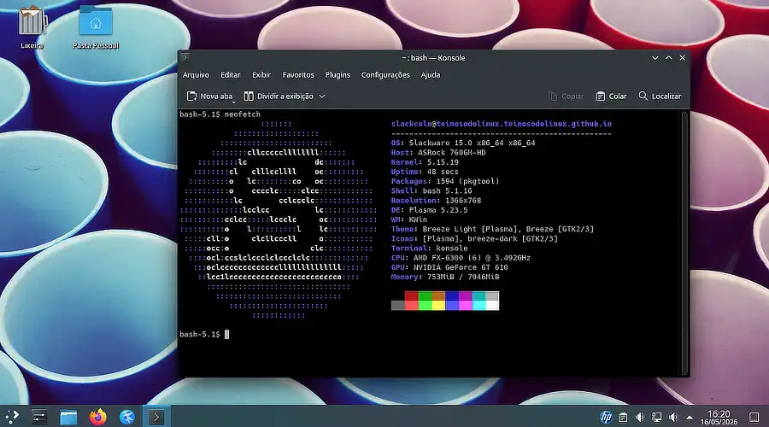Click the 'Terminal: konsole' line
Screen dimensions: 769x427
[429, 248]
